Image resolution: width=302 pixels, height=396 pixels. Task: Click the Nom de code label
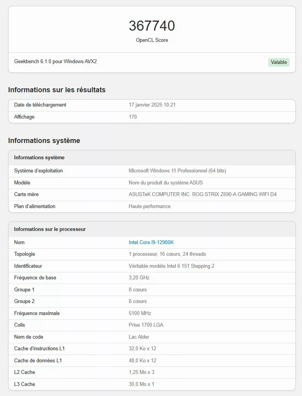click(29, 337)
